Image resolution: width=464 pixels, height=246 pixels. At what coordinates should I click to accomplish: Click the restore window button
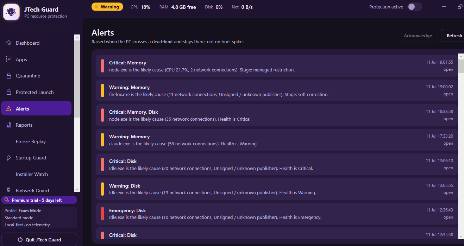pyautogui.click(x=460, y=7)
